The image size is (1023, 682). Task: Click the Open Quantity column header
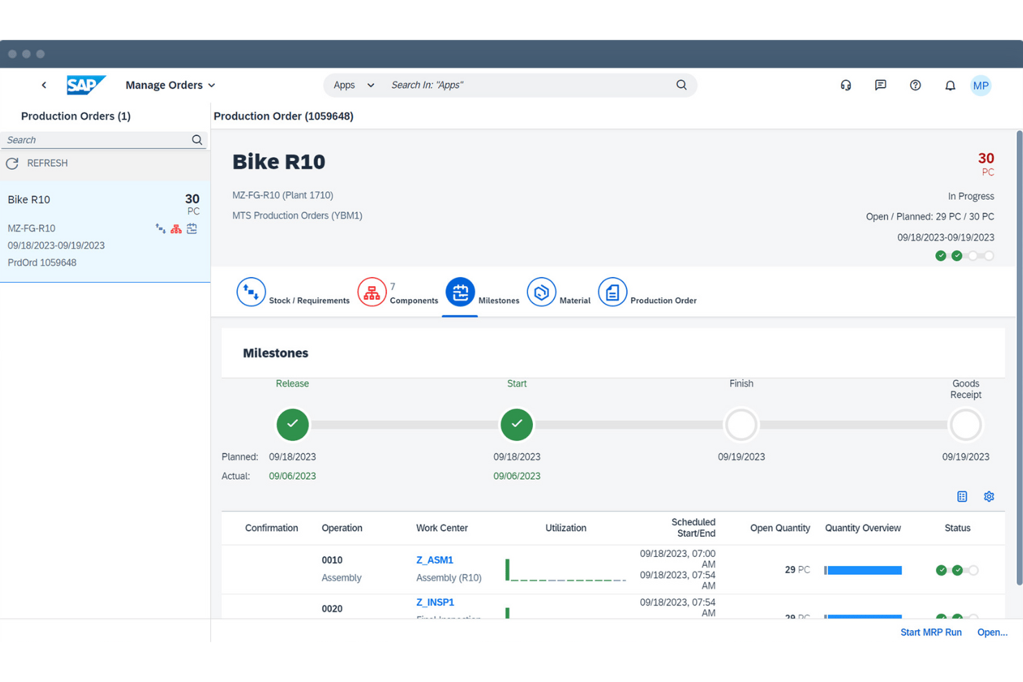click(780, 528)
